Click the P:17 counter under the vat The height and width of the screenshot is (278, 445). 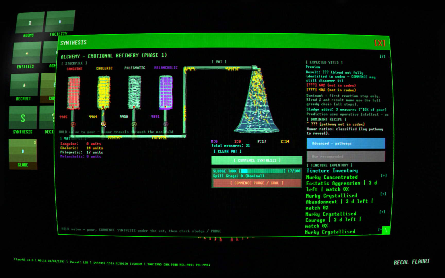coord(262,141)
